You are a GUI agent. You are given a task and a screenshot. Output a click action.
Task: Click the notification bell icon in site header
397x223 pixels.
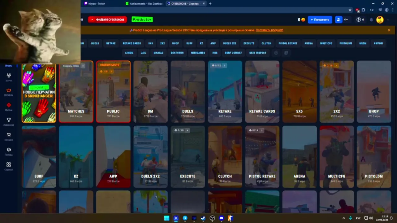pos(371,20)
